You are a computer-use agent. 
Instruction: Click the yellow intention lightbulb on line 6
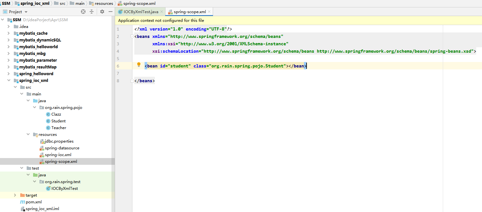[x=139, y=65]
